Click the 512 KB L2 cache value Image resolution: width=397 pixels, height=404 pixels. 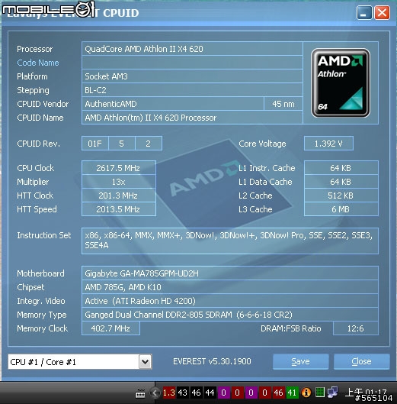(x=341, y=196)
